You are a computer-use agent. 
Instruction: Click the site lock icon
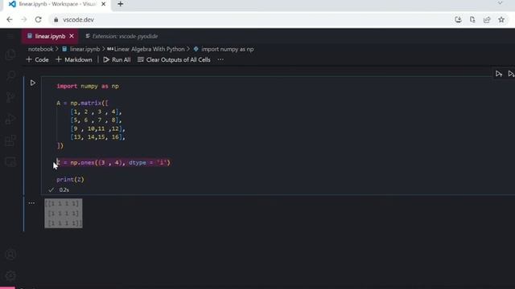[x=56, y=19]
